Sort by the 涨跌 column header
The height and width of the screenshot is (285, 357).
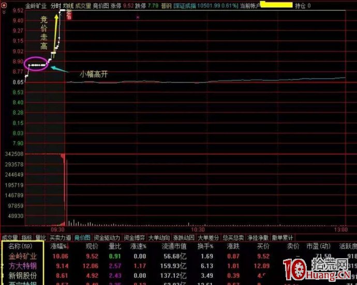pos(233,246)
